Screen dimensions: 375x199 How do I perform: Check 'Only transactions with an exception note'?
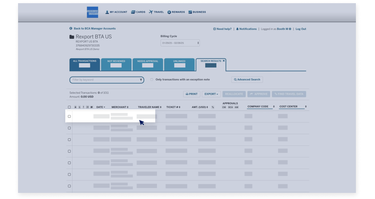[x=152, y=79]
